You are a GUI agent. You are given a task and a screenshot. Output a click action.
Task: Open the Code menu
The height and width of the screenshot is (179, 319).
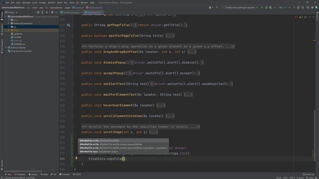pos(35,2)
